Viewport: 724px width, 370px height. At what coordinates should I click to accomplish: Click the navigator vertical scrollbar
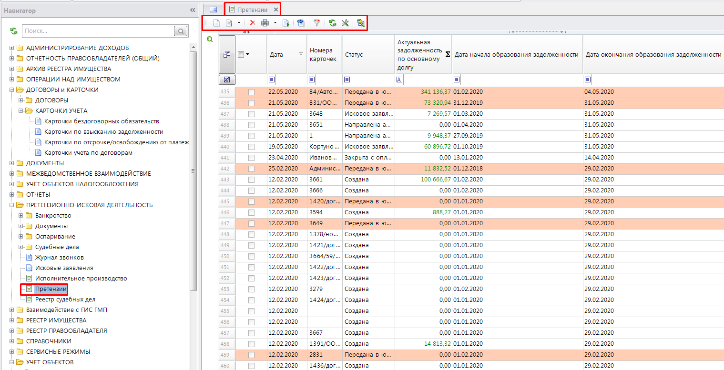pyautogui.click(x=193, y=171)
